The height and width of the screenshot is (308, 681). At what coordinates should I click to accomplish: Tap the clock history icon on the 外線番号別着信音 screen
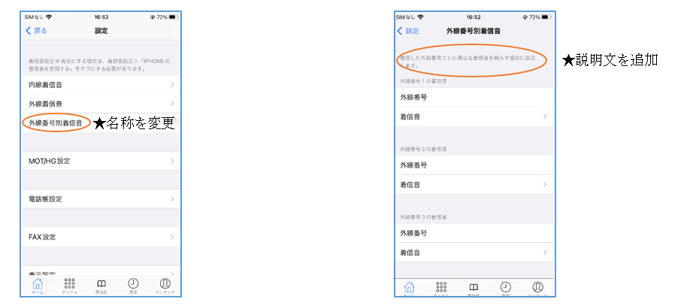click(x=506, y=288)
